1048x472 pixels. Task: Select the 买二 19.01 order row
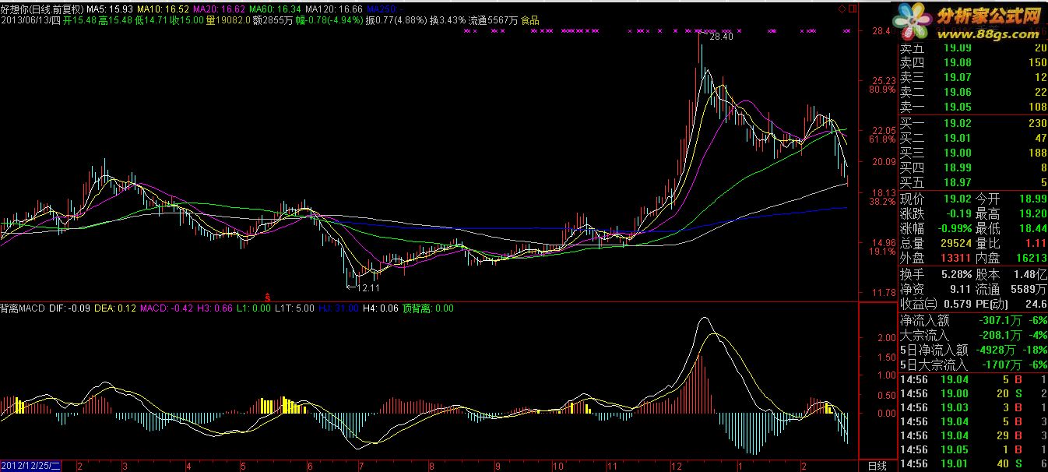pos(973,138)
